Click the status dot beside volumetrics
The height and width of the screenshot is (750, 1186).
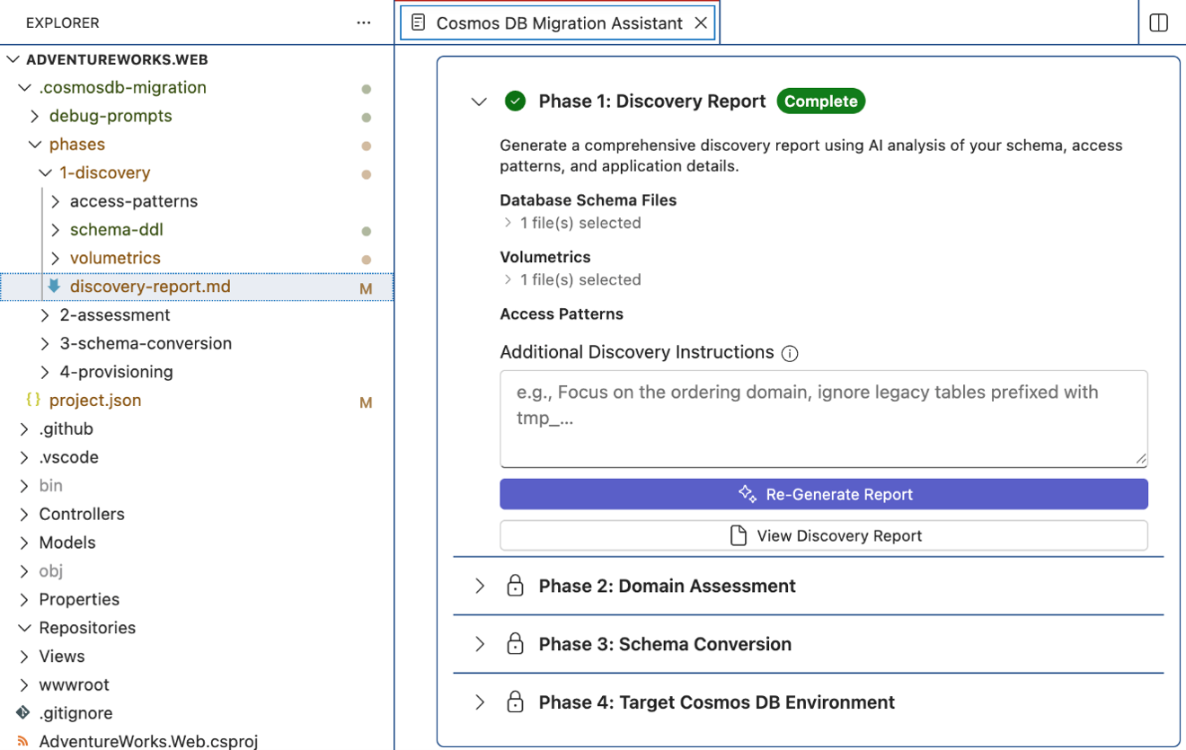(367, 260)
